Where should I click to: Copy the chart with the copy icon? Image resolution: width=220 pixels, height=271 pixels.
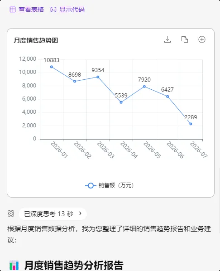click(185, 39)
